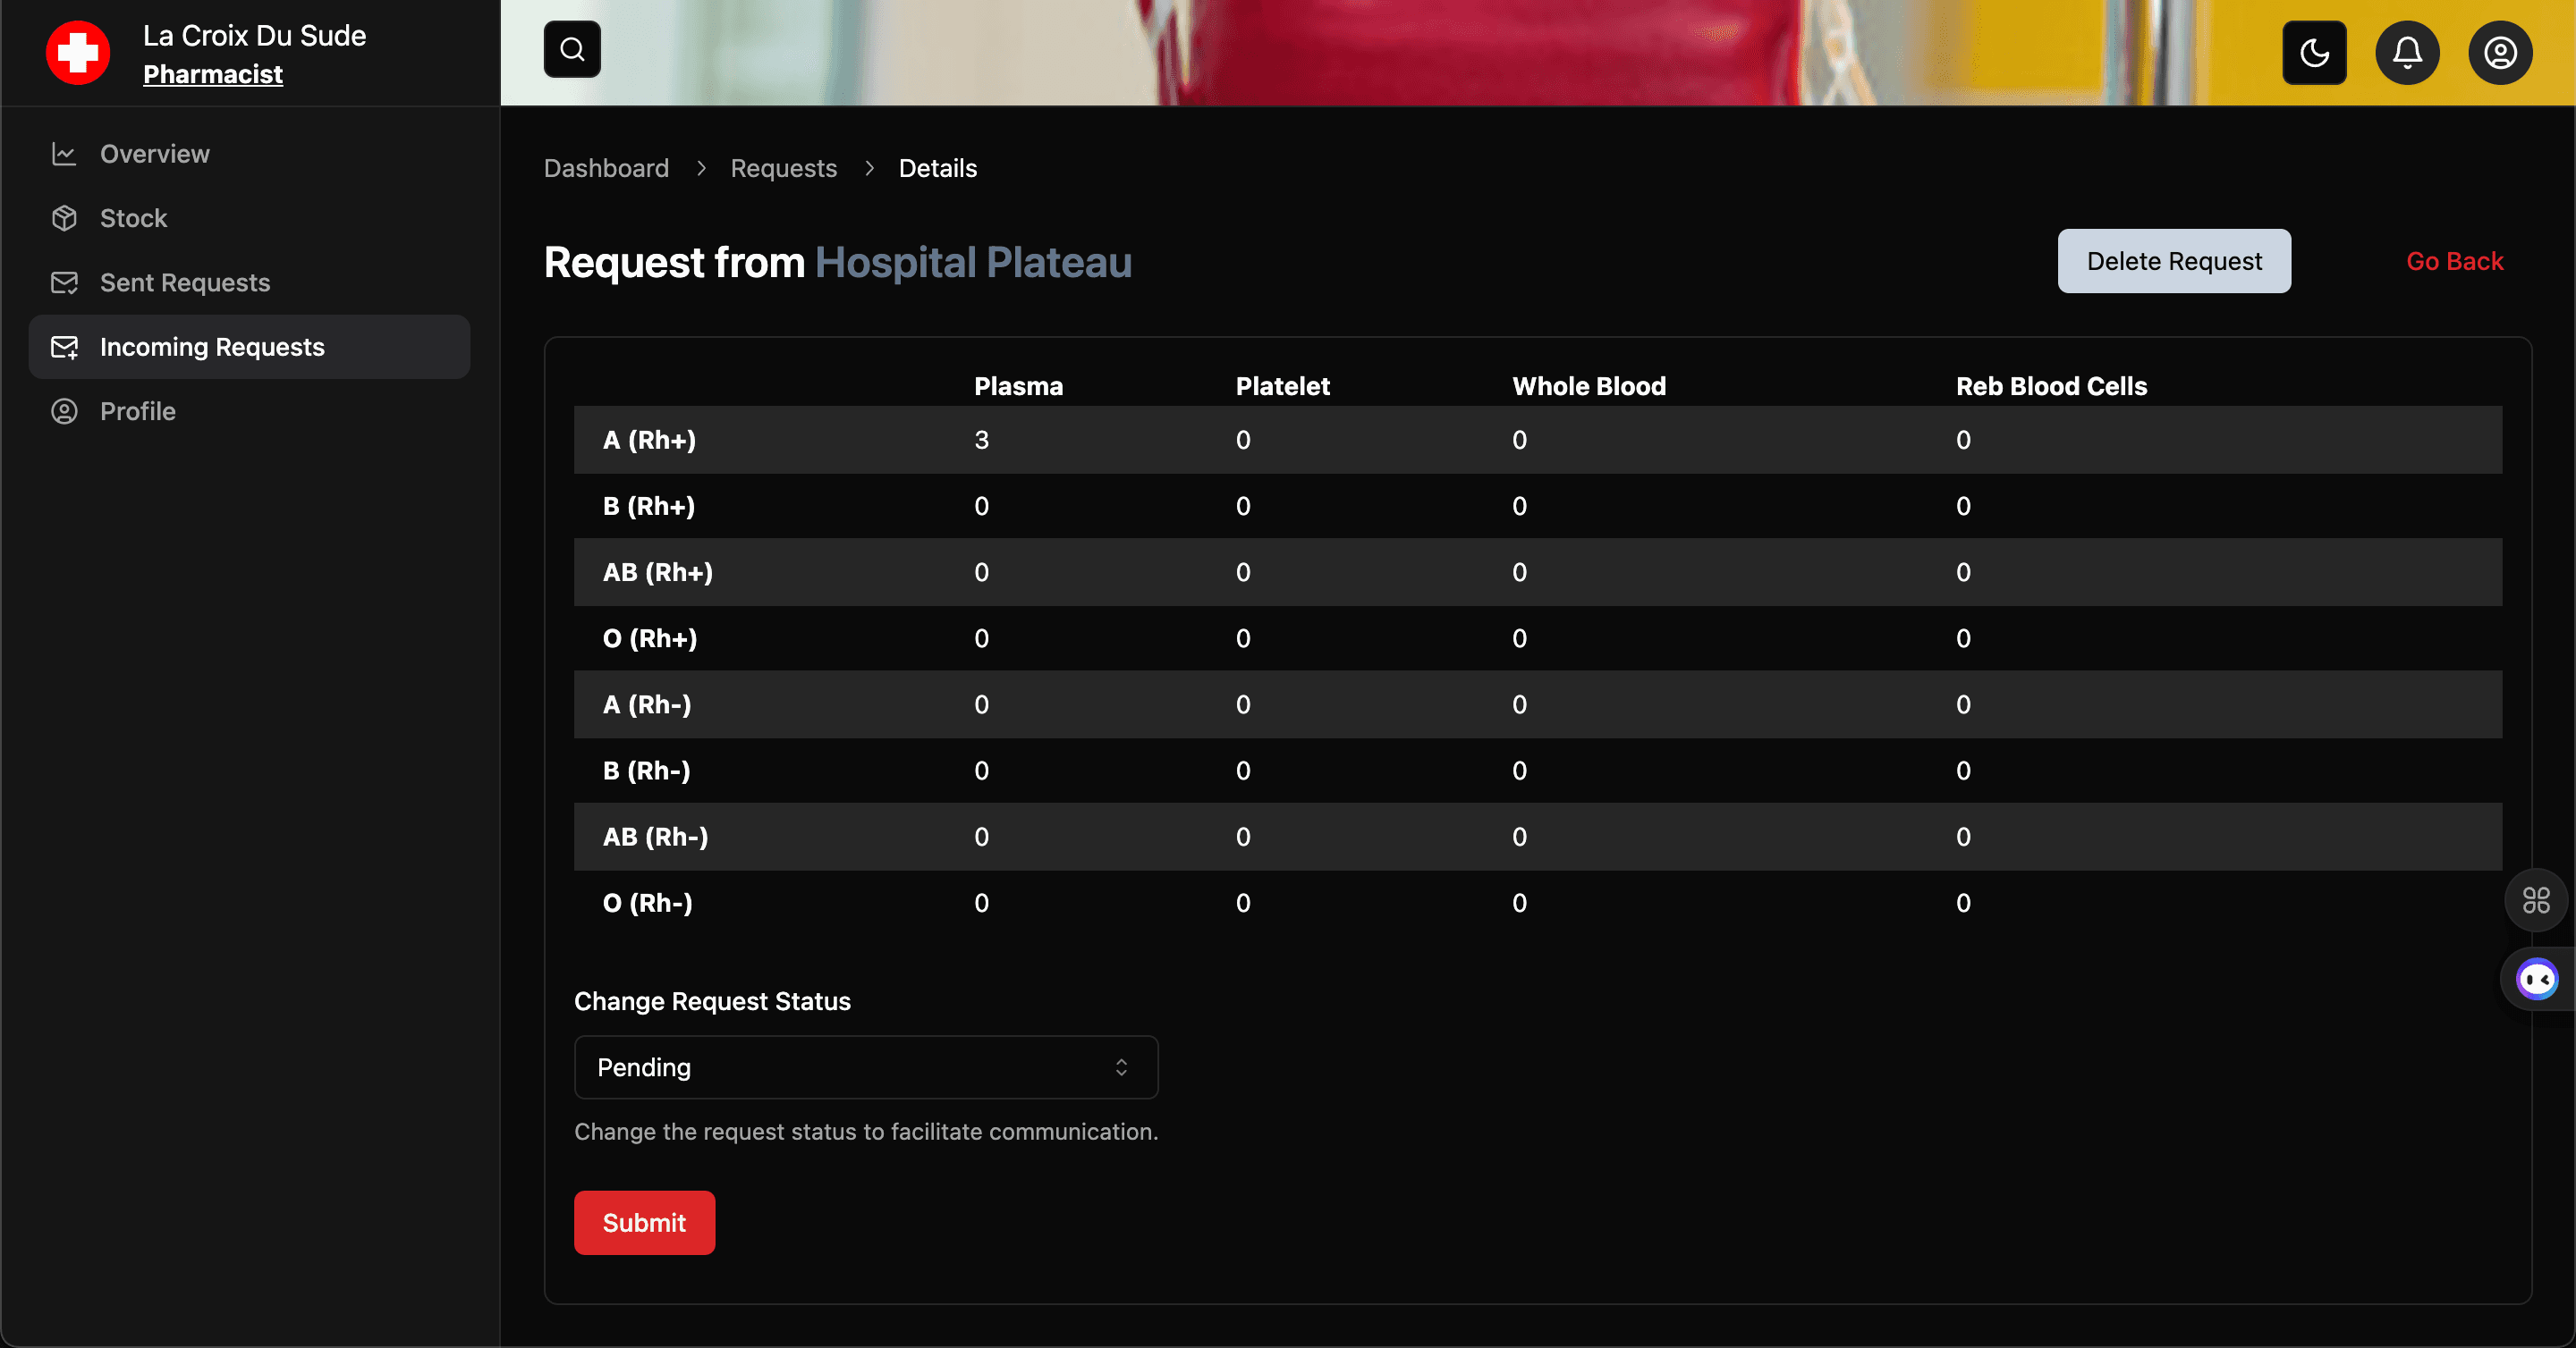
Task: Open the notifications bell
Action: [2407, 52]
